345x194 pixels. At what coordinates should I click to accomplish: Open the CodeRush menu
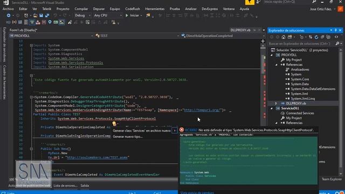pyautogui.click(x=133, y=9)
